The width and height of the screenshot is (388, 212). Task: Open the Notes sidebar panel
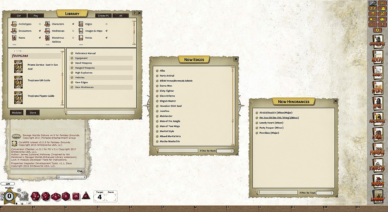coord(377,58)
